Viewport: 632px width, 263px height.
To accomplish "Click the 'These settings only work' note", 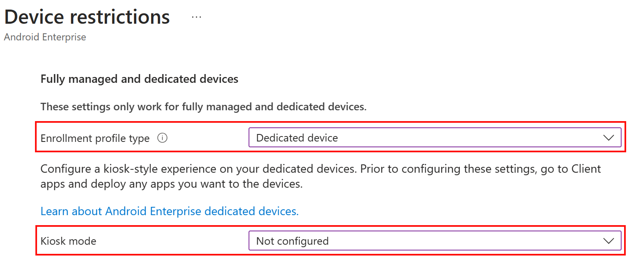I will 203,107.
